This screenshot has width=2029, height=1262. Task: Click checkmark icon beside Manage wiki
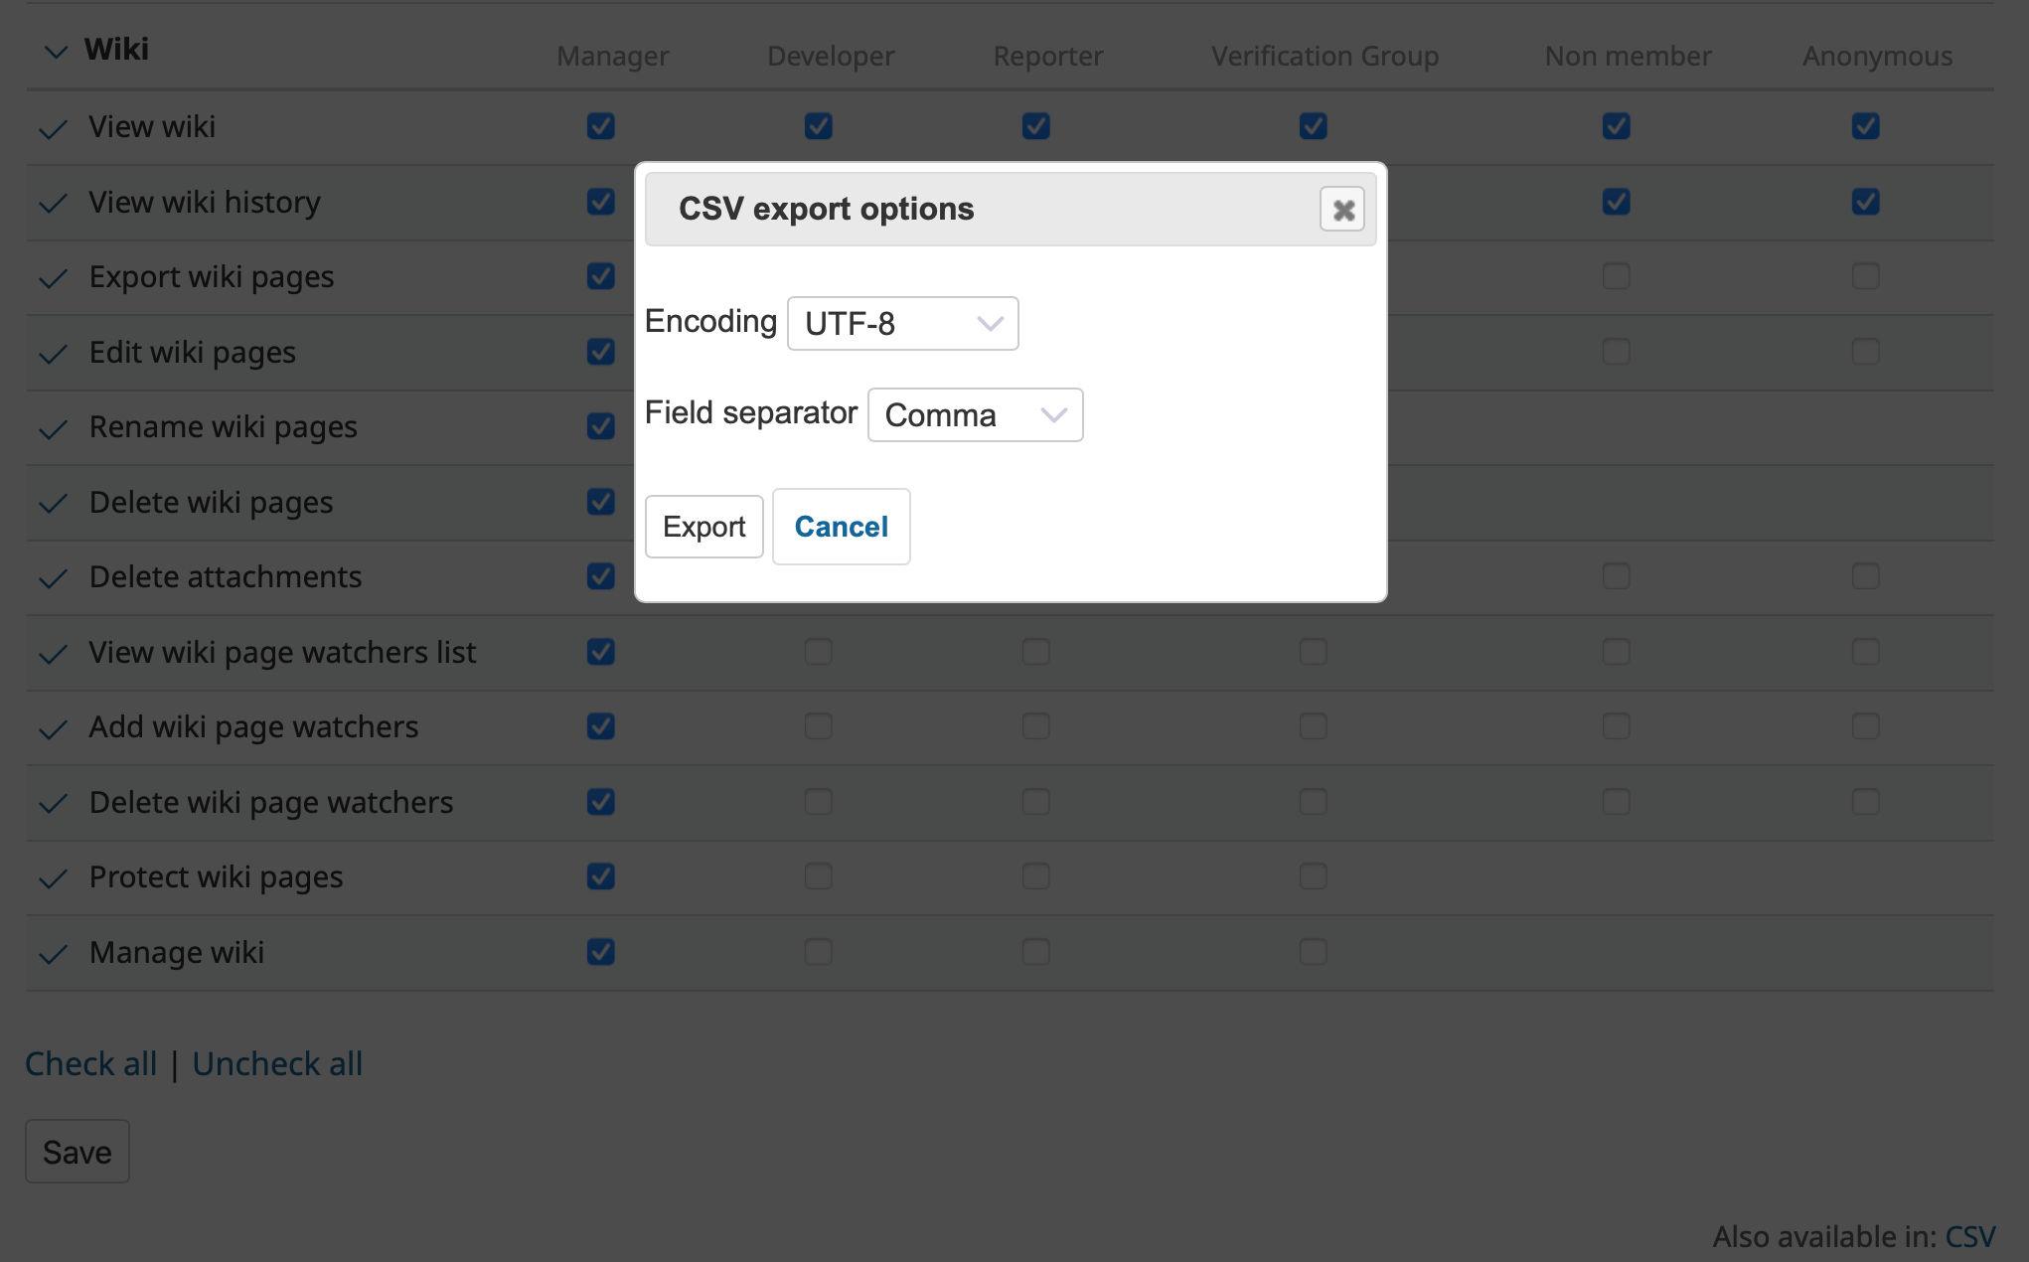[53, 955]
